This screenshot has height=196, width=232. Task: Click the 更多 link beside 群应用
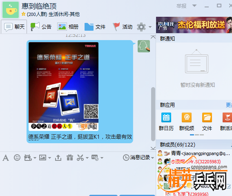229,105
